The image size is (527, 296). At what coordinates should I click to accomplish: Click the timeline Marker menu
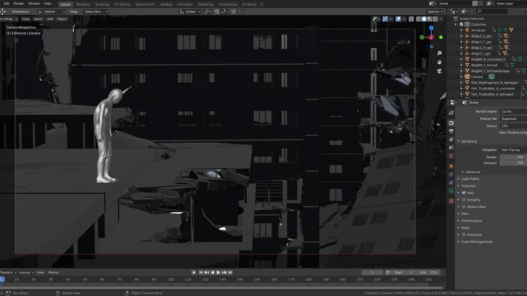point(54,273)
